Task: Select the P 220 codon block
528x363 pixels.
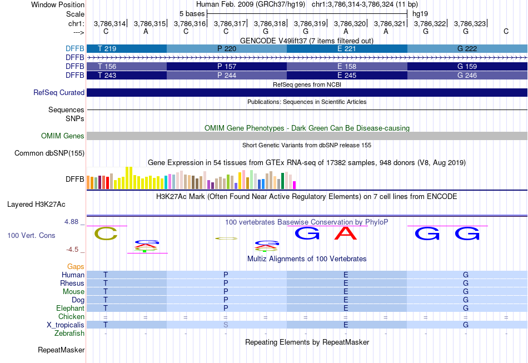Action: click(227, 48)
